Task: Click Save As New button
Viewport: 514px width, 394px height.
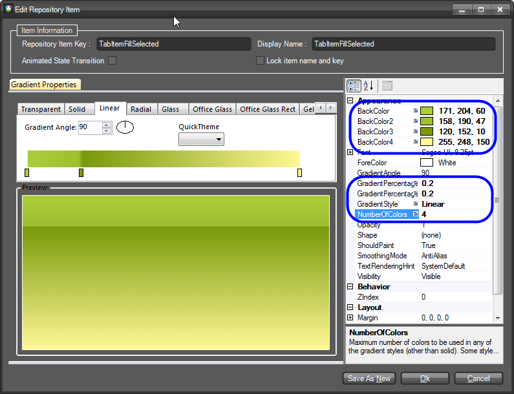Action: [x=369, y=378]
